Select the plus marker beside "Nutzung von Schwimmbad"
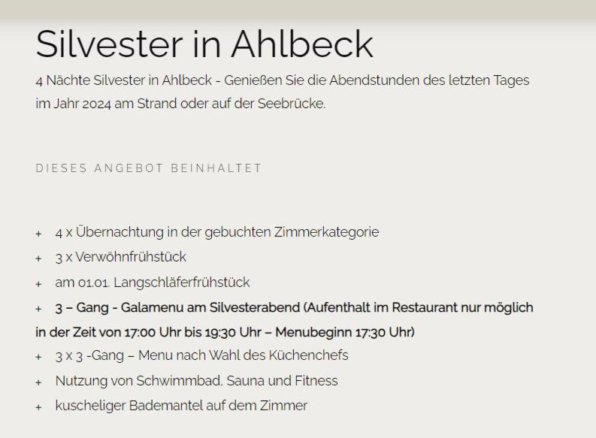The height and width of the screenshot is (438, 596). [38, 382]
